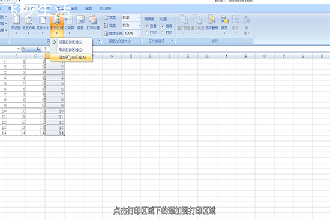
Task: Open the 选择窗格 selection pane
Action: [212, 23]
